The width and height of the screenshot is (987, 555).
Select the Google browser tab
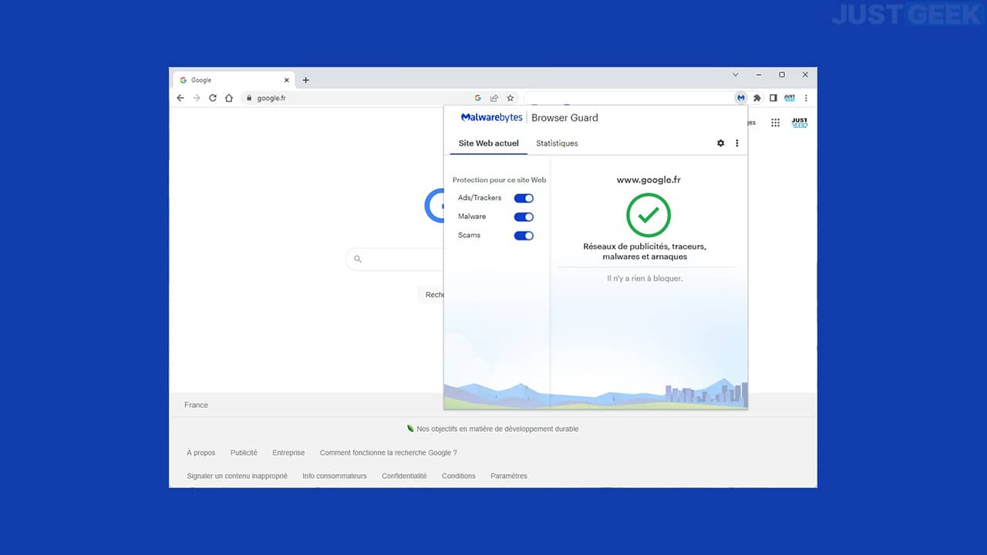[x=234, y=80]
